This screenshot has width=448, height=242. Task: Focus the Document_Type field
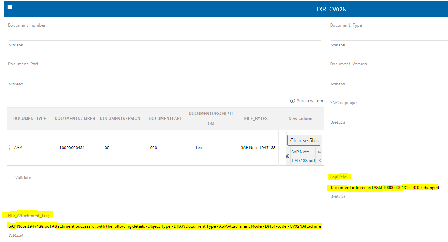[389, 35]
